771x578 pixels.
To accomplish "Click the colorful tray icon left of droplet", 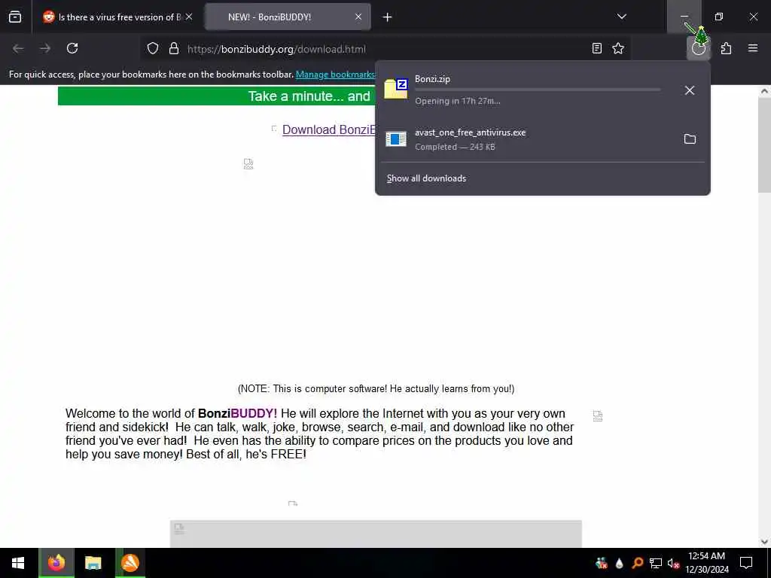I will click(x=601, y=563).
